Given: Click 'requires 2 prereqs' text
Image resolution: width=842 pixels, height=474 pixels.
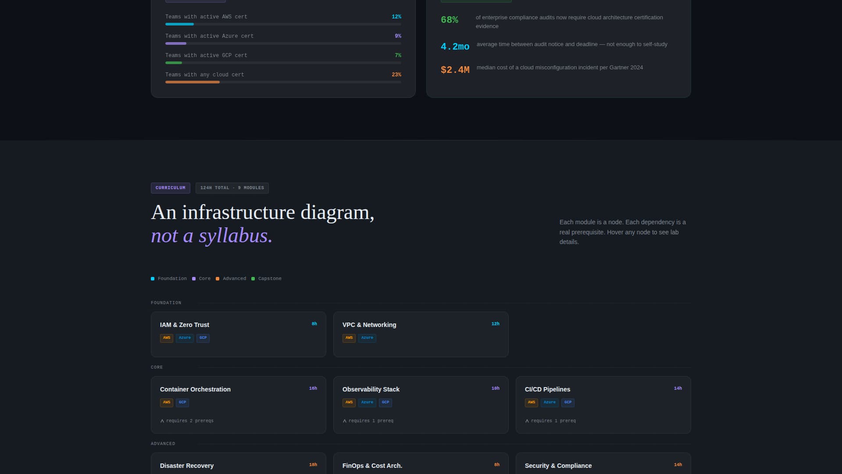Looking at the screenshot, I should (190, 421).
